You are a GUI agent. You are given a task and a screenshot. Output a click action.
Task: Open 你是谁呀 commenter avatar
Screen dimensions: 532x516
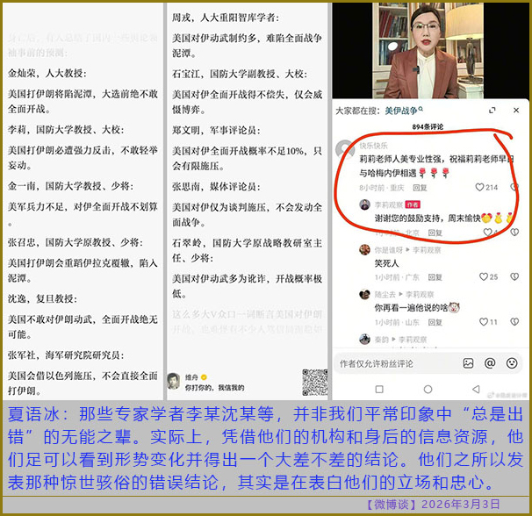364,250
